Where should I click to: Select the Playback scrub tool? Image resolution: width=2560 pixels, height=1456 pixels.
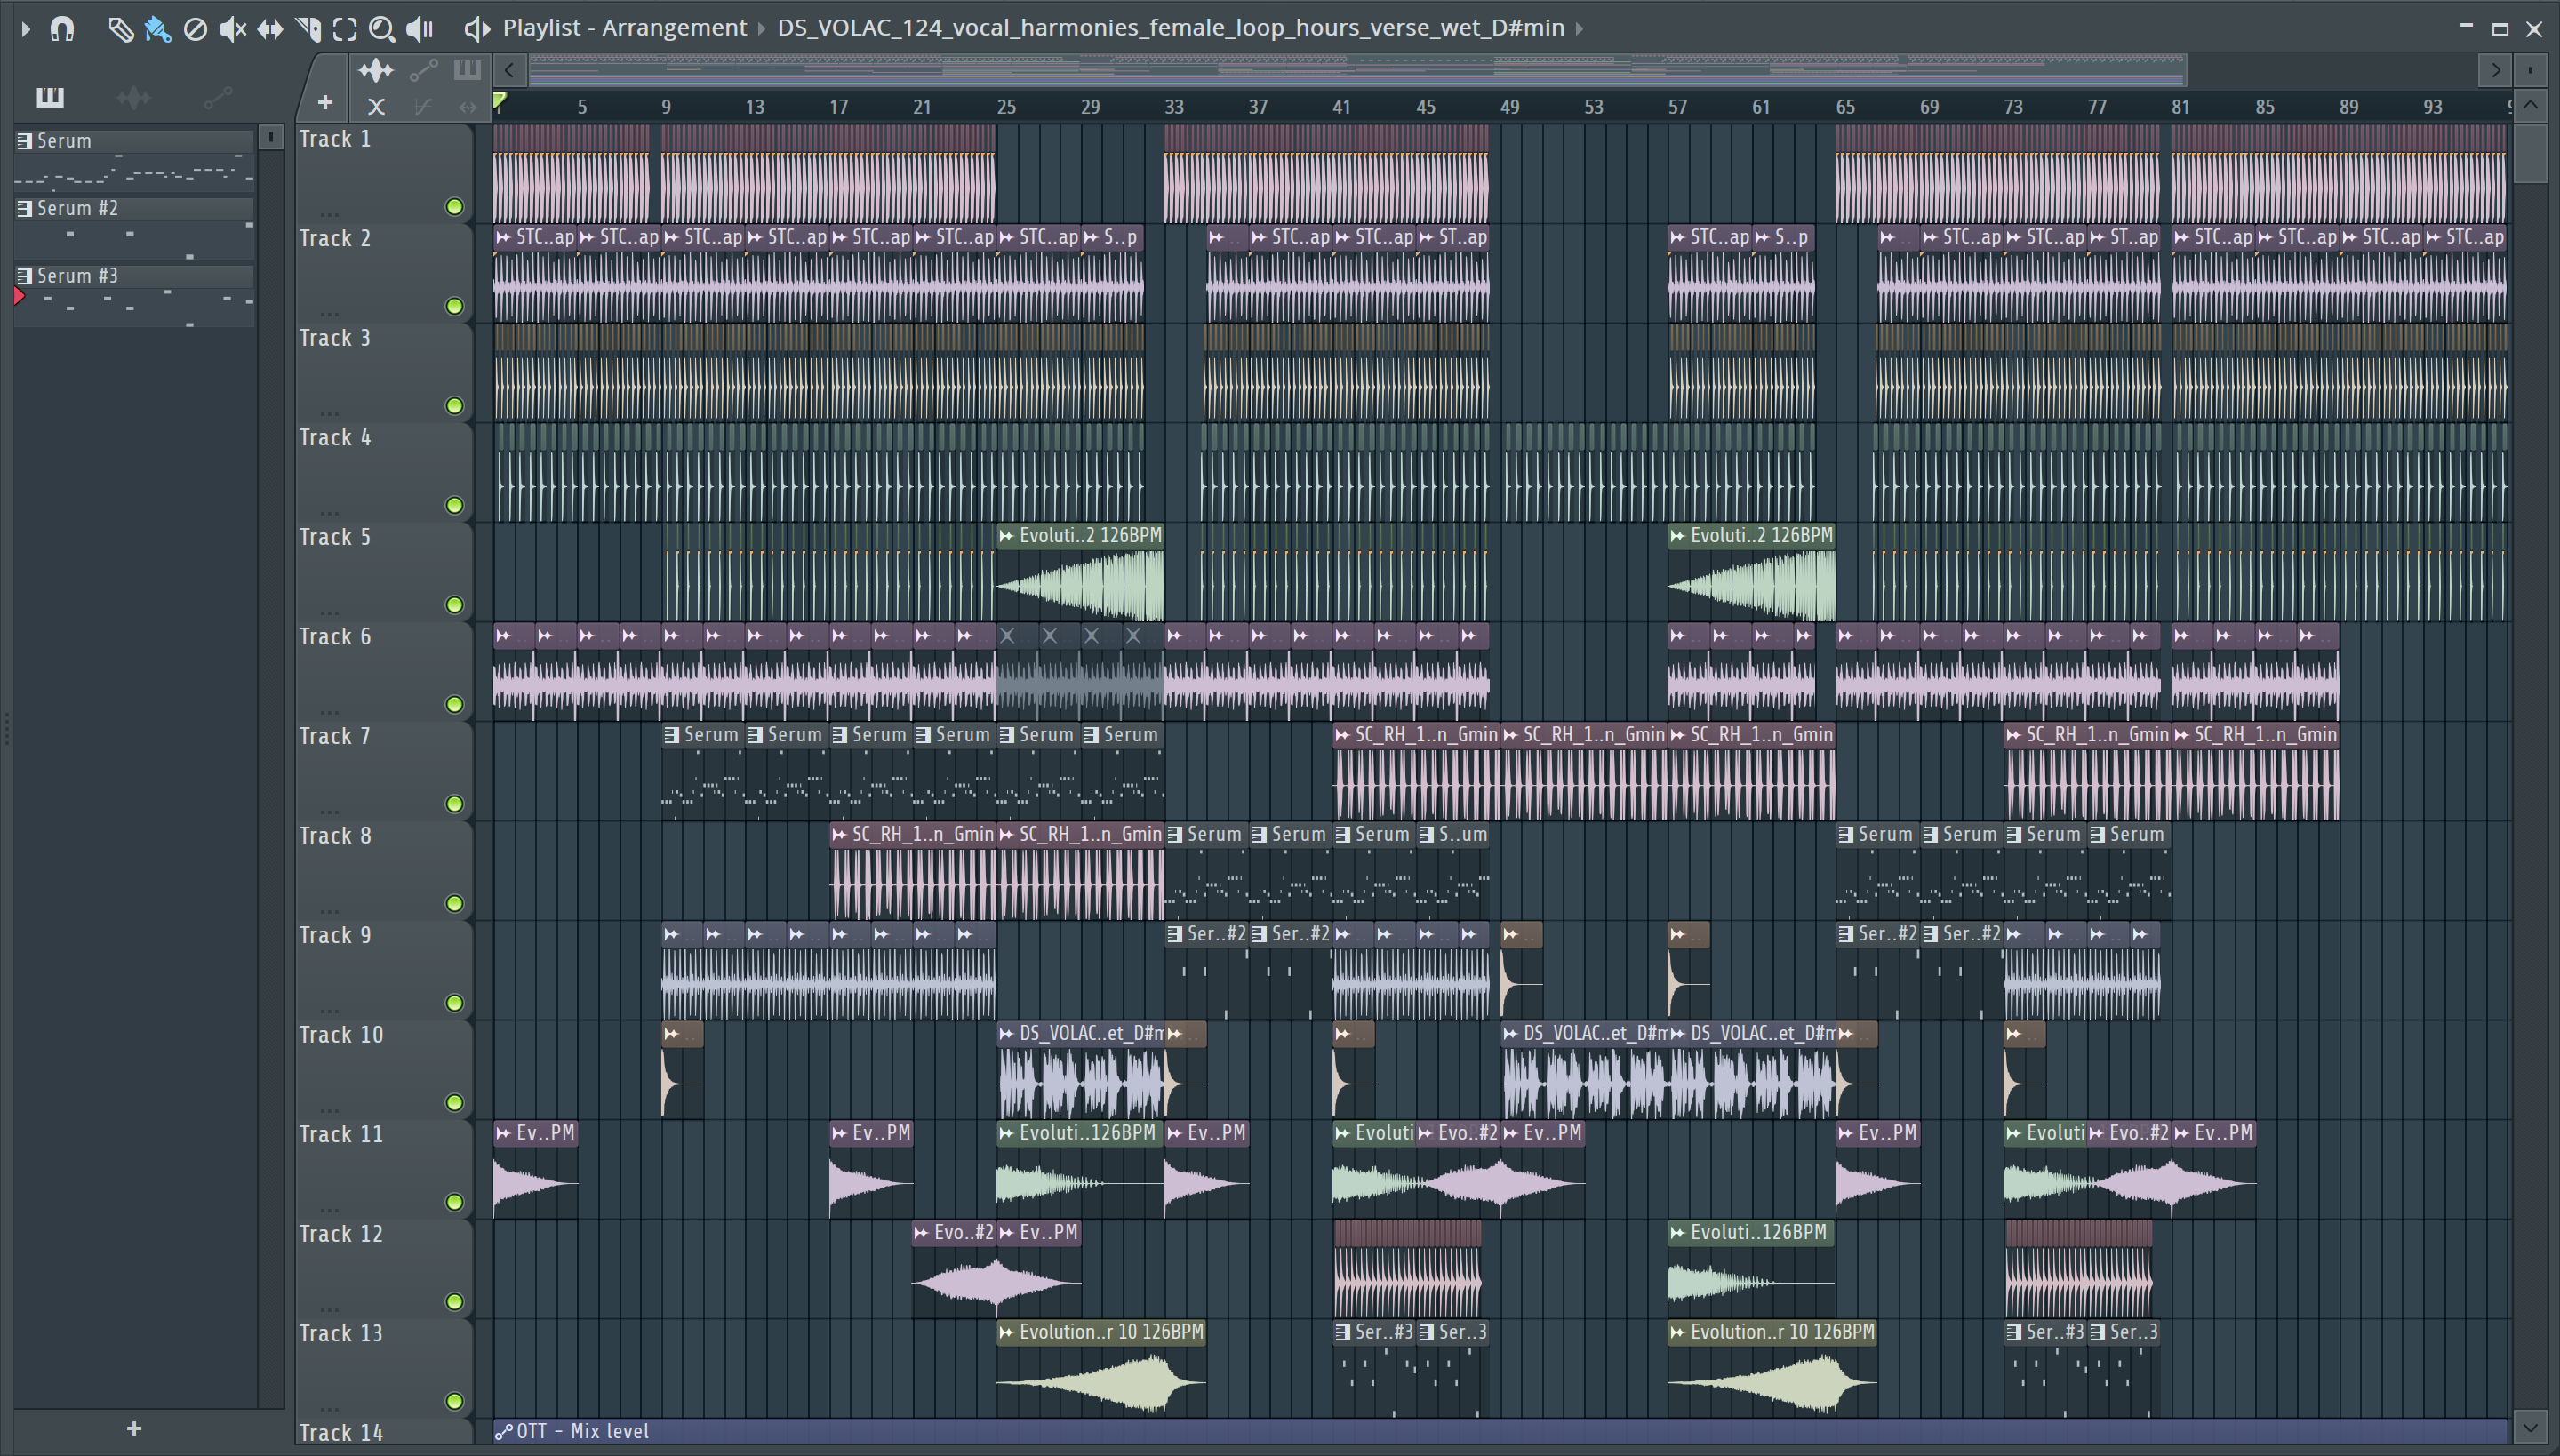[x=420, y=29]
